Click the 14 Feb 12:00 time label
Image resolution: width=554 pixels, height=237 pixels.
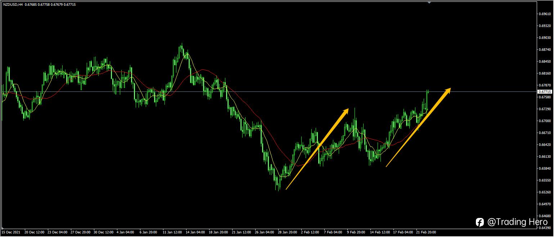point(380,232)
